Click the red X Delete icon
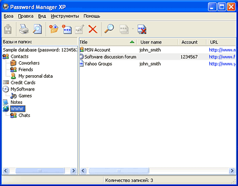 (x=93, y=29)
